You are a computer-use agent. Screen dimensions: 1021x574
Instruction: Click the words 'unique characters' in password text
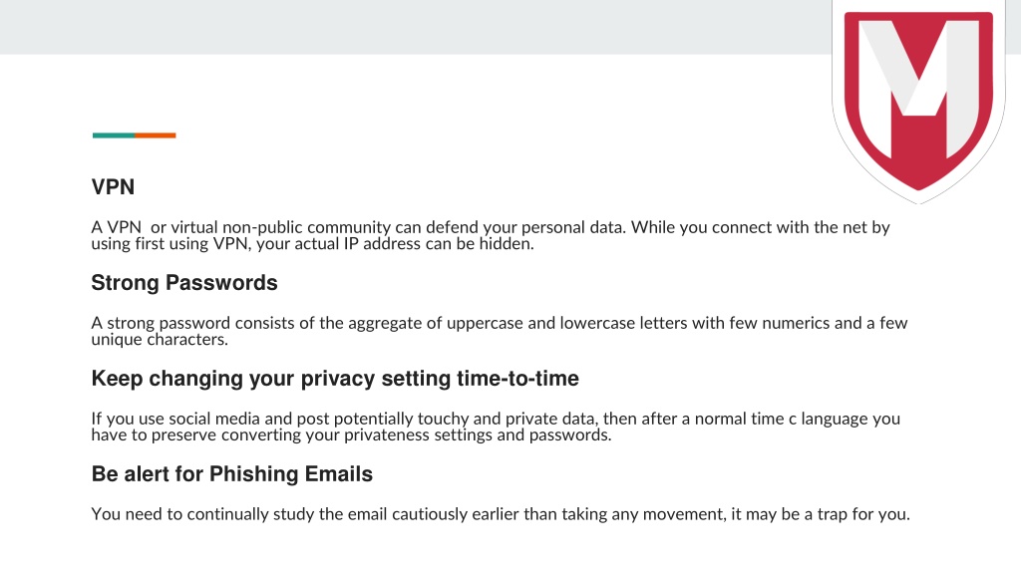coord(160,340)
